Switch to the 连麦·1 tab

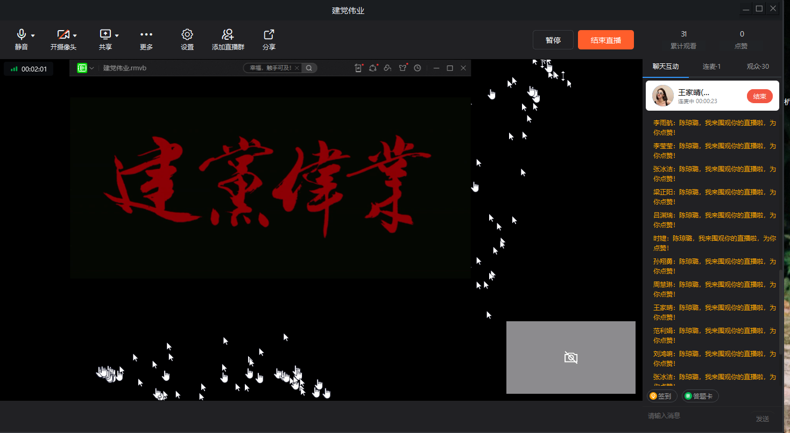point(711,67)
